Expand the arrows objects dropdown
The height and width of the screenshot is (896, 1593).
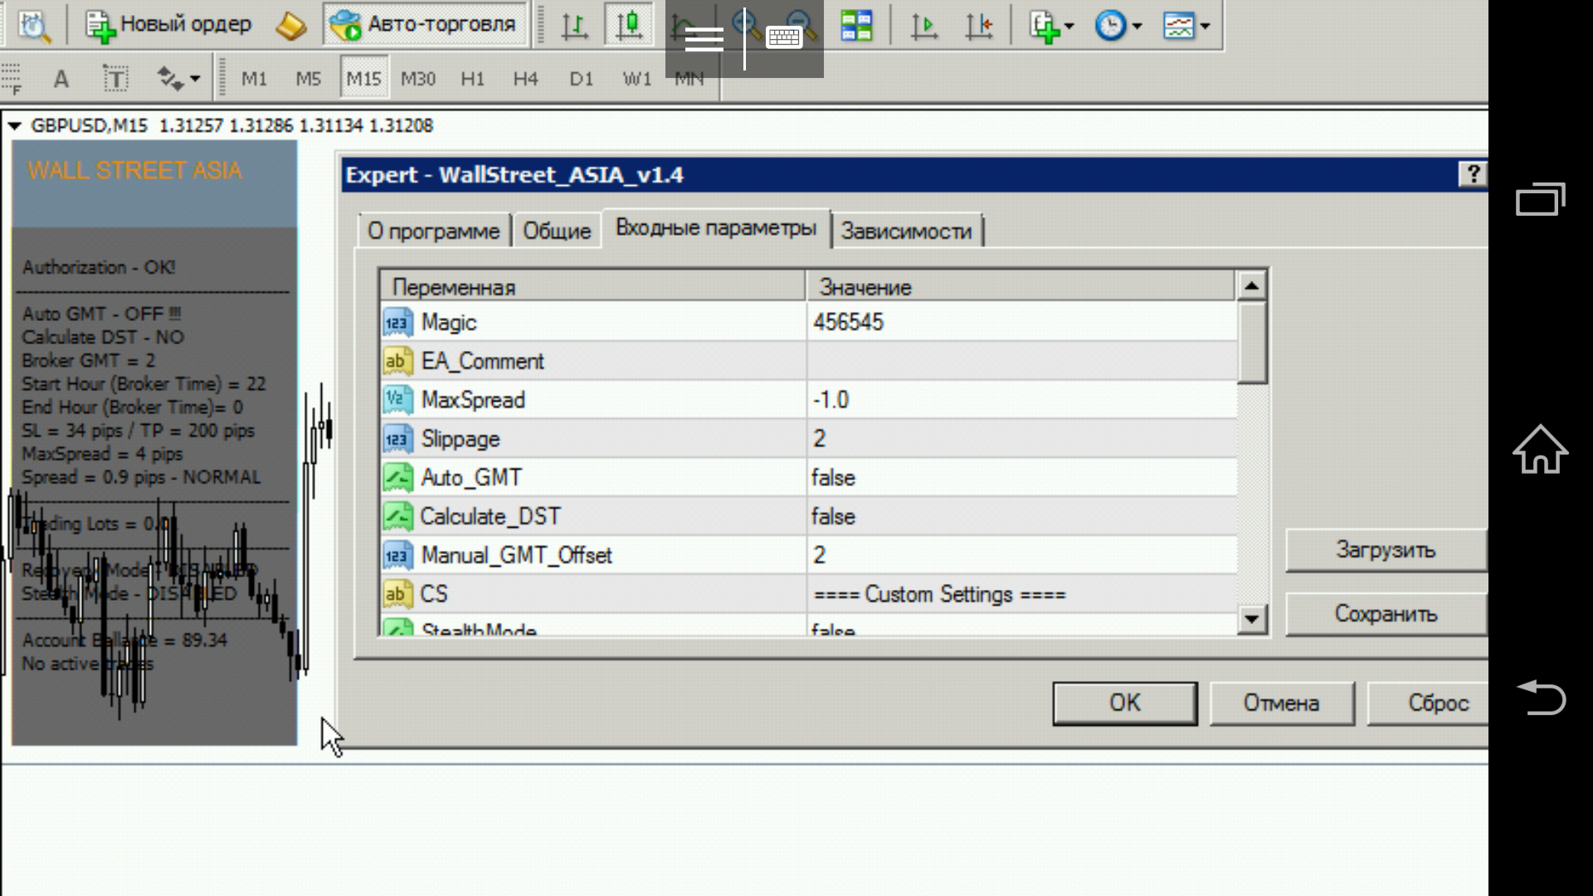coord(195,79)
